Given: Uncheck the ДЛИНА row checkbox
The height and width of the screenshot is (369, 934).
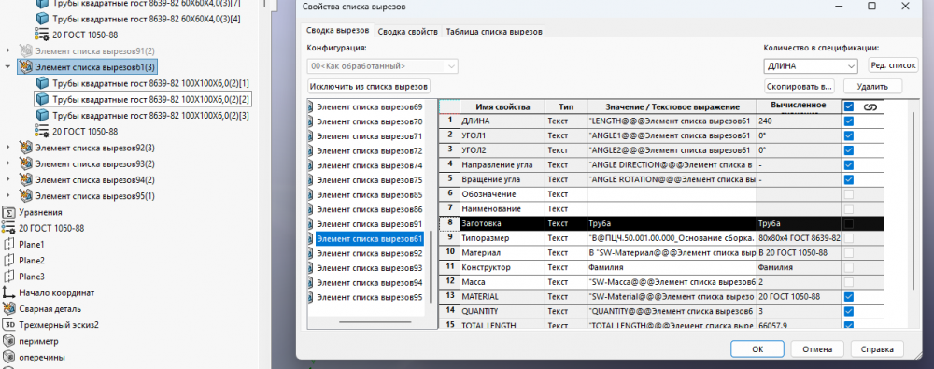Looking at the screenshot, I should [x=849, y=121].
